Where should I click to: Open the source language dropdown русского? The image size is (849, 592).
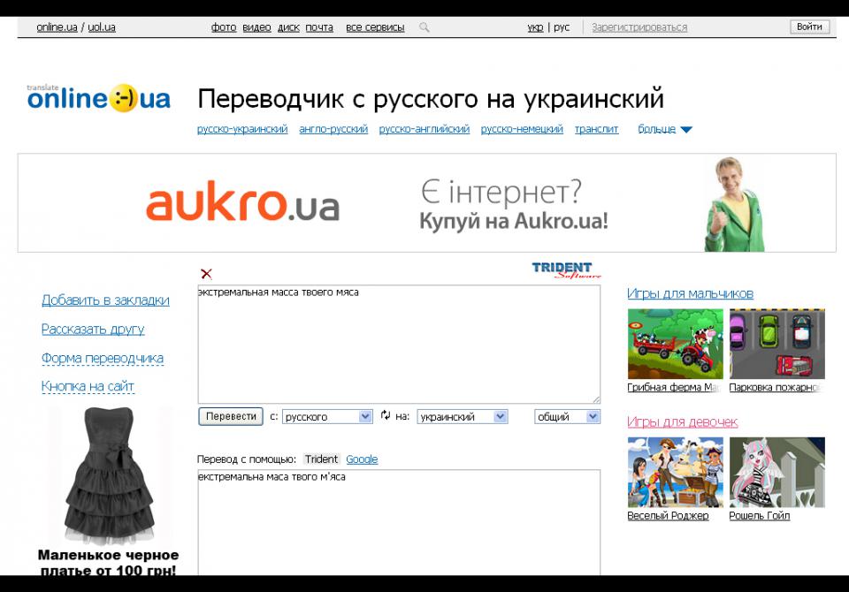pos(327,416)
